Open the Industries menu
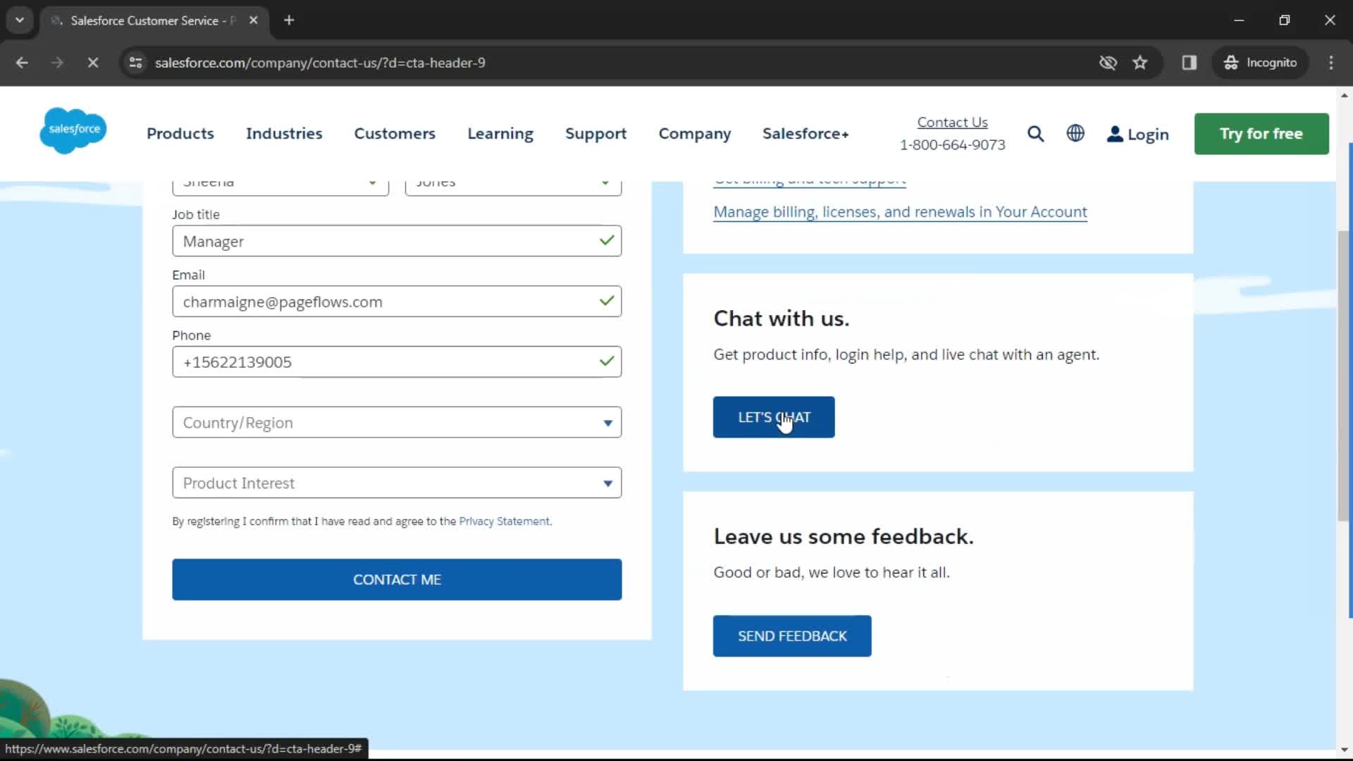 284,134
